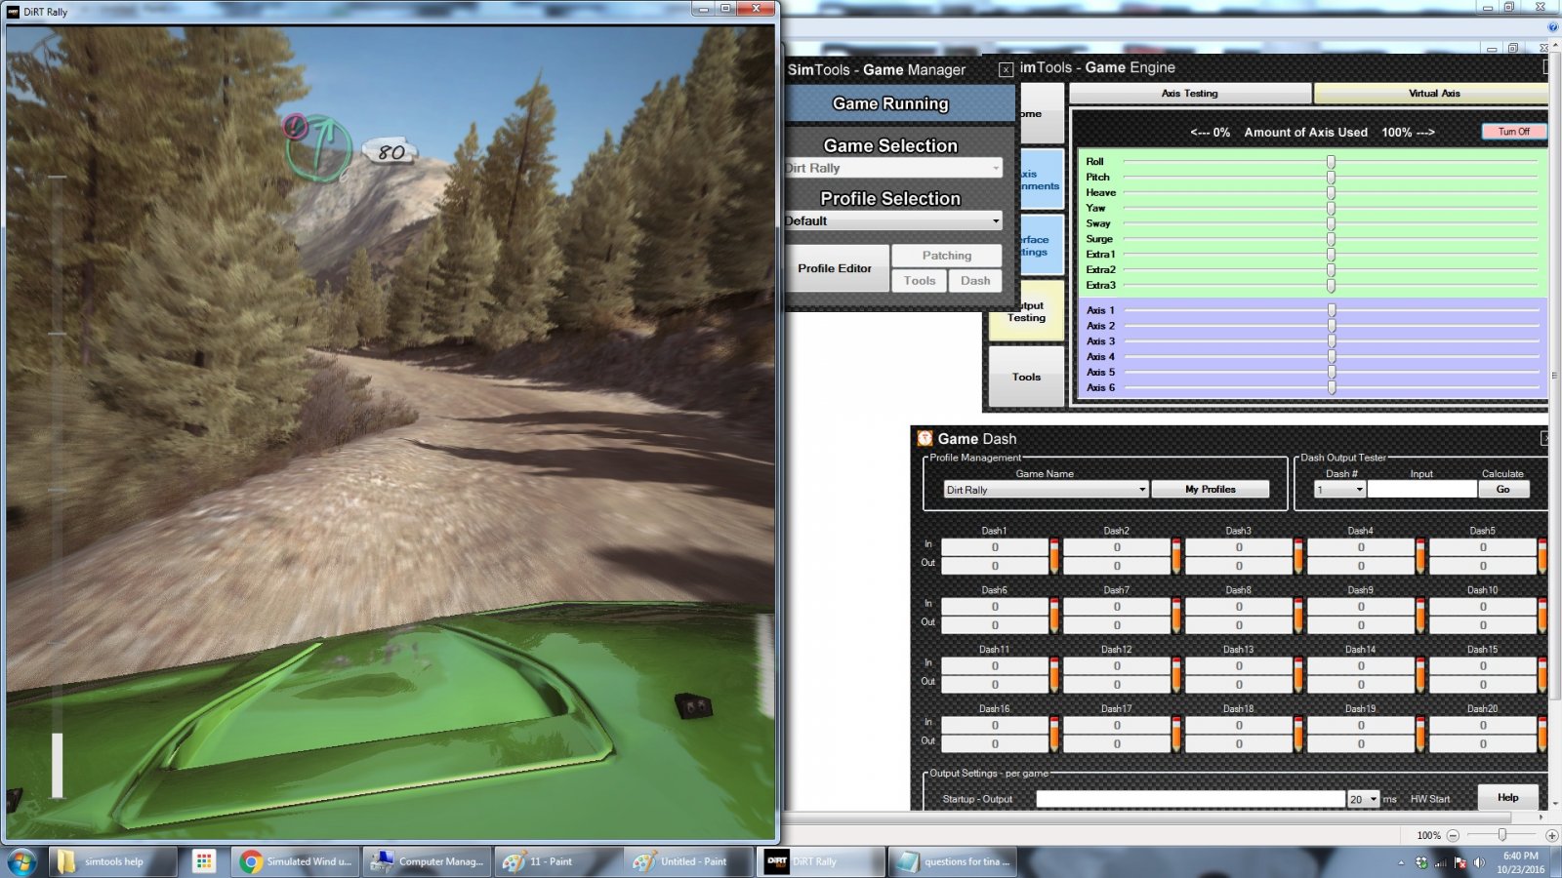Open the Interface Settings side tab

[1041, 245]
